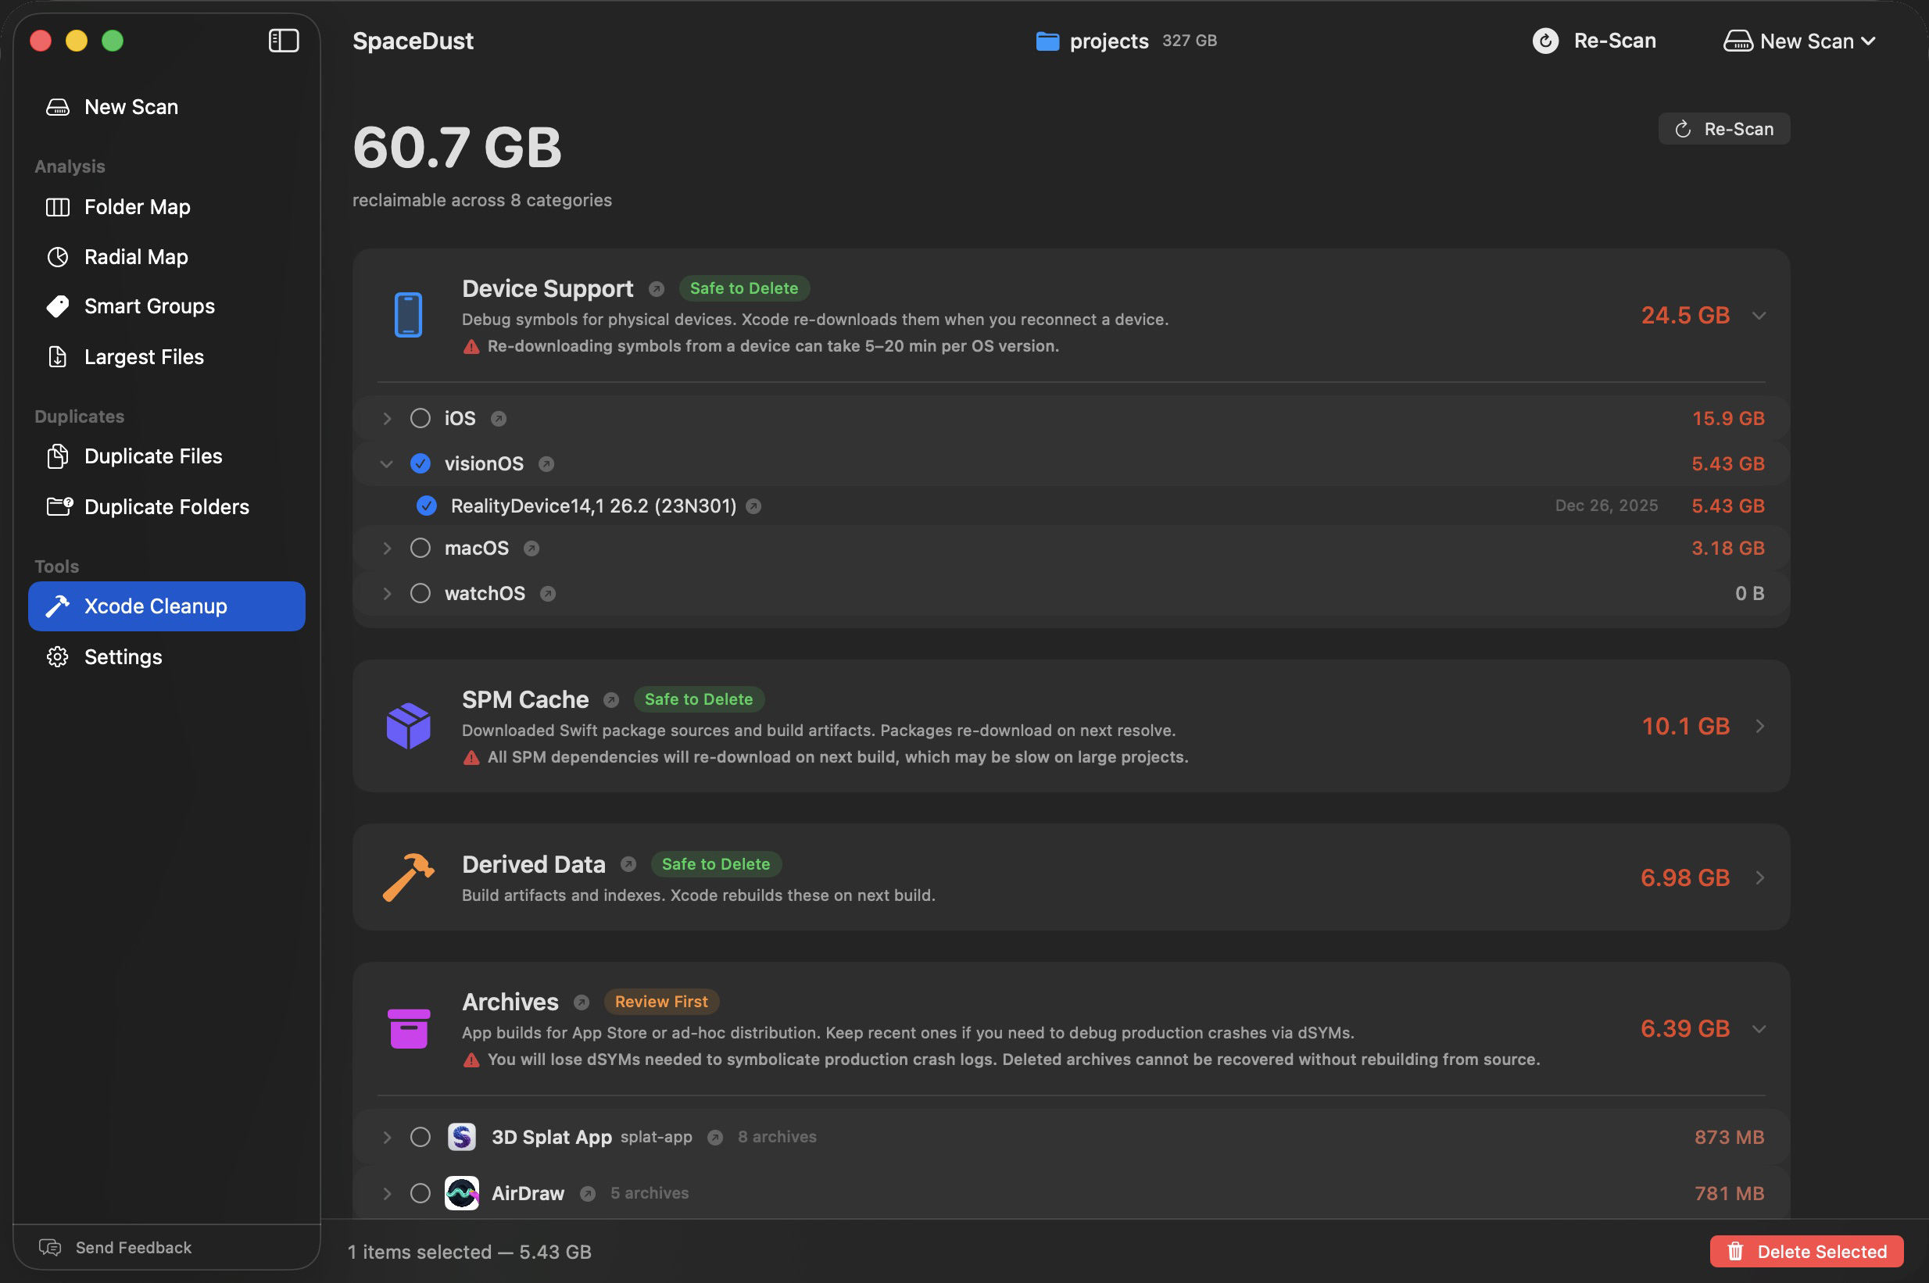Reveal macOS folder via arrow icon
Image resolution: width=1929 pixels, height=1283 pixels.
coord(532,549)
